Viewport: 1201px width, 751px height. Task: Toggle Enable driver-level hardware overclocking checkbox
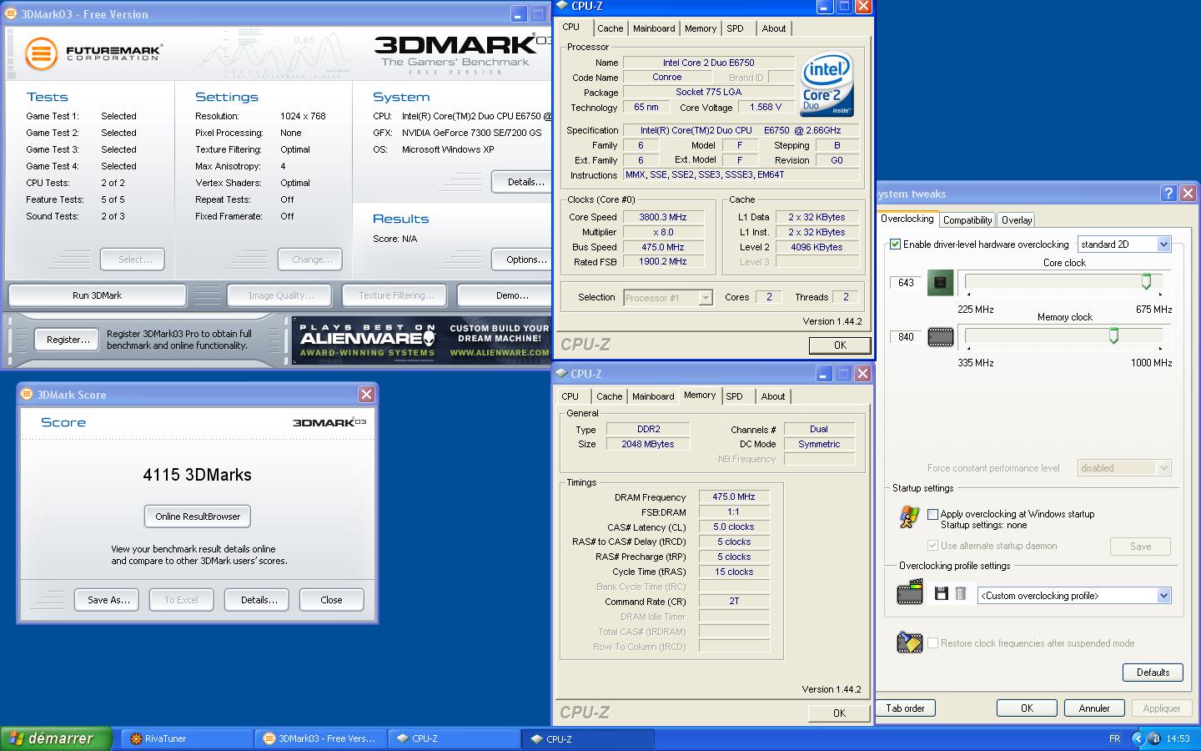(x=895, y=244)
